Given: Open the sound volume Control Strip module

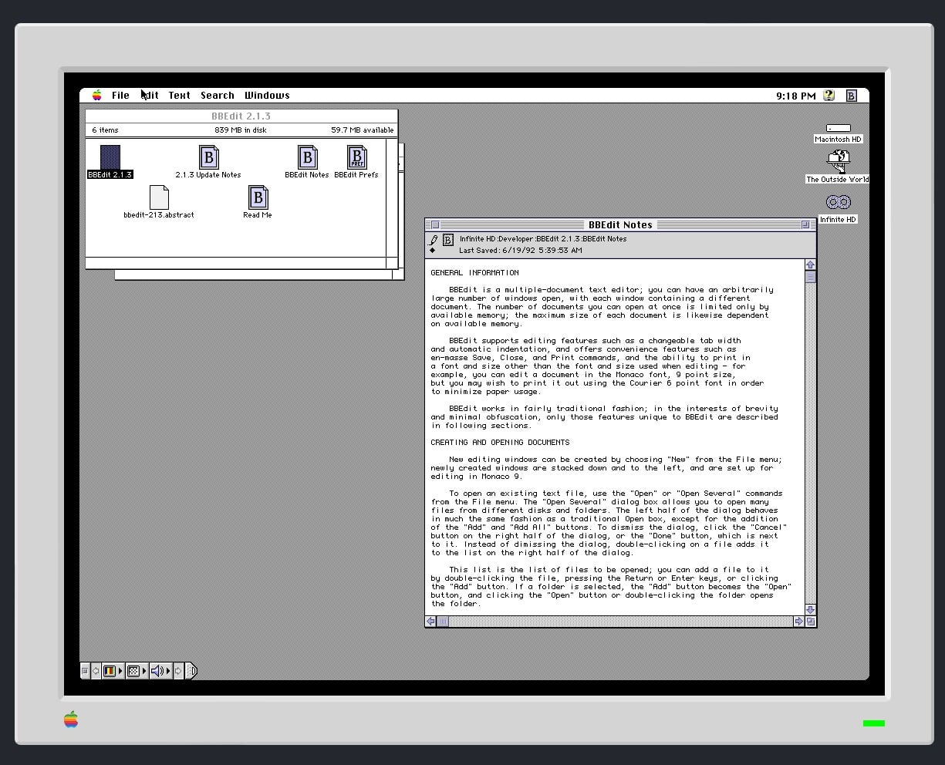Looking at the screenshot, I should pos(157,671).
